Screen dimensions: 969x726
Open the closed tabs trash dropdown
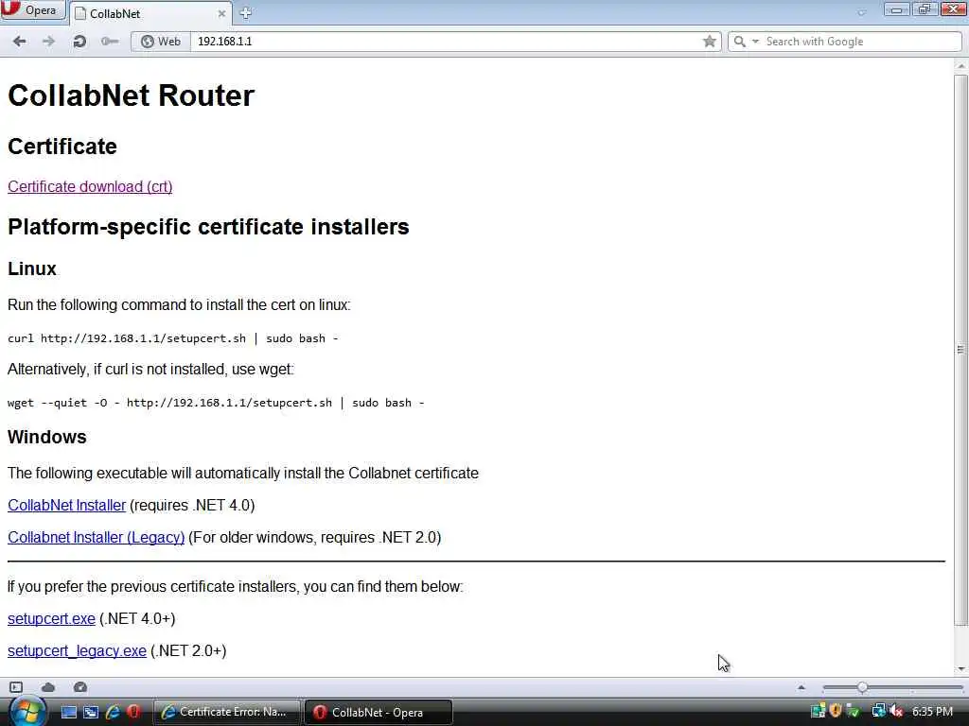862,12
